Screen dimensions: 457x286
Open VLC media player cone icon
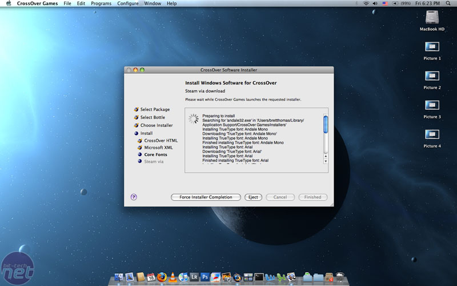point(173,277)
